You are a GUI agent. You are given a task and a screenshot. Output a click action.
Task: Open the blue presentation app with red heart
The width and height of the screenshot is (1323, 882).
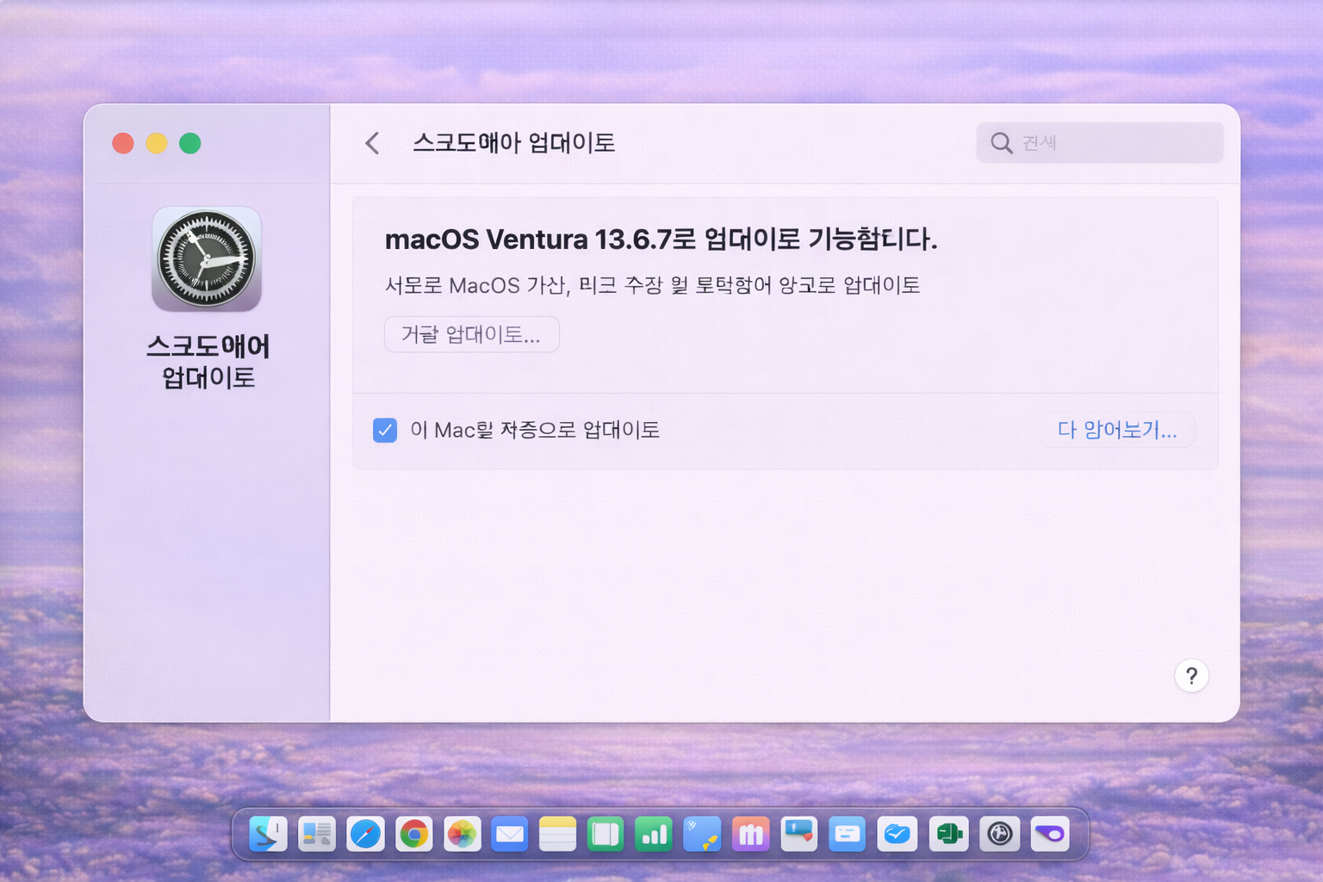[799, 834]
